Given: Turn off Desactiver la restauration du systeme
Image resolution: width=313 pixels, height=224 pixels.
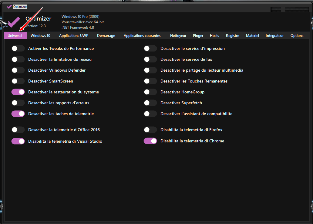Looking at the screenshot, I should pos(18,92).
